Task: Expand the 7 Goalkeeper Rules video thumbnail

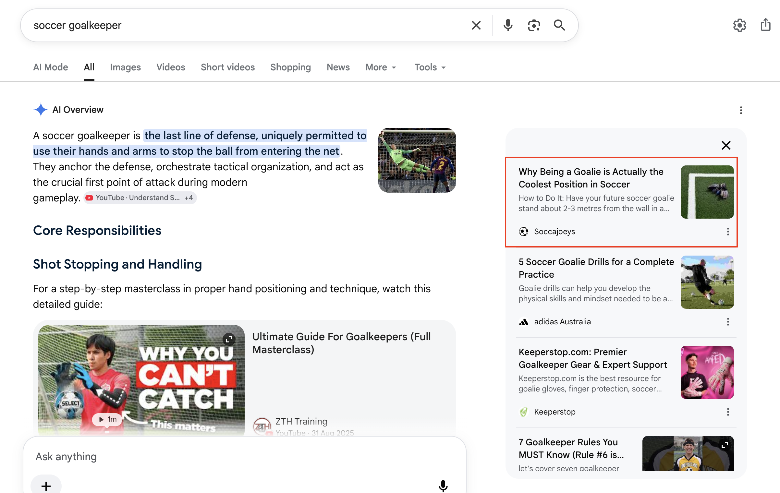Action: pyautogui.click(x=725, y=446)
